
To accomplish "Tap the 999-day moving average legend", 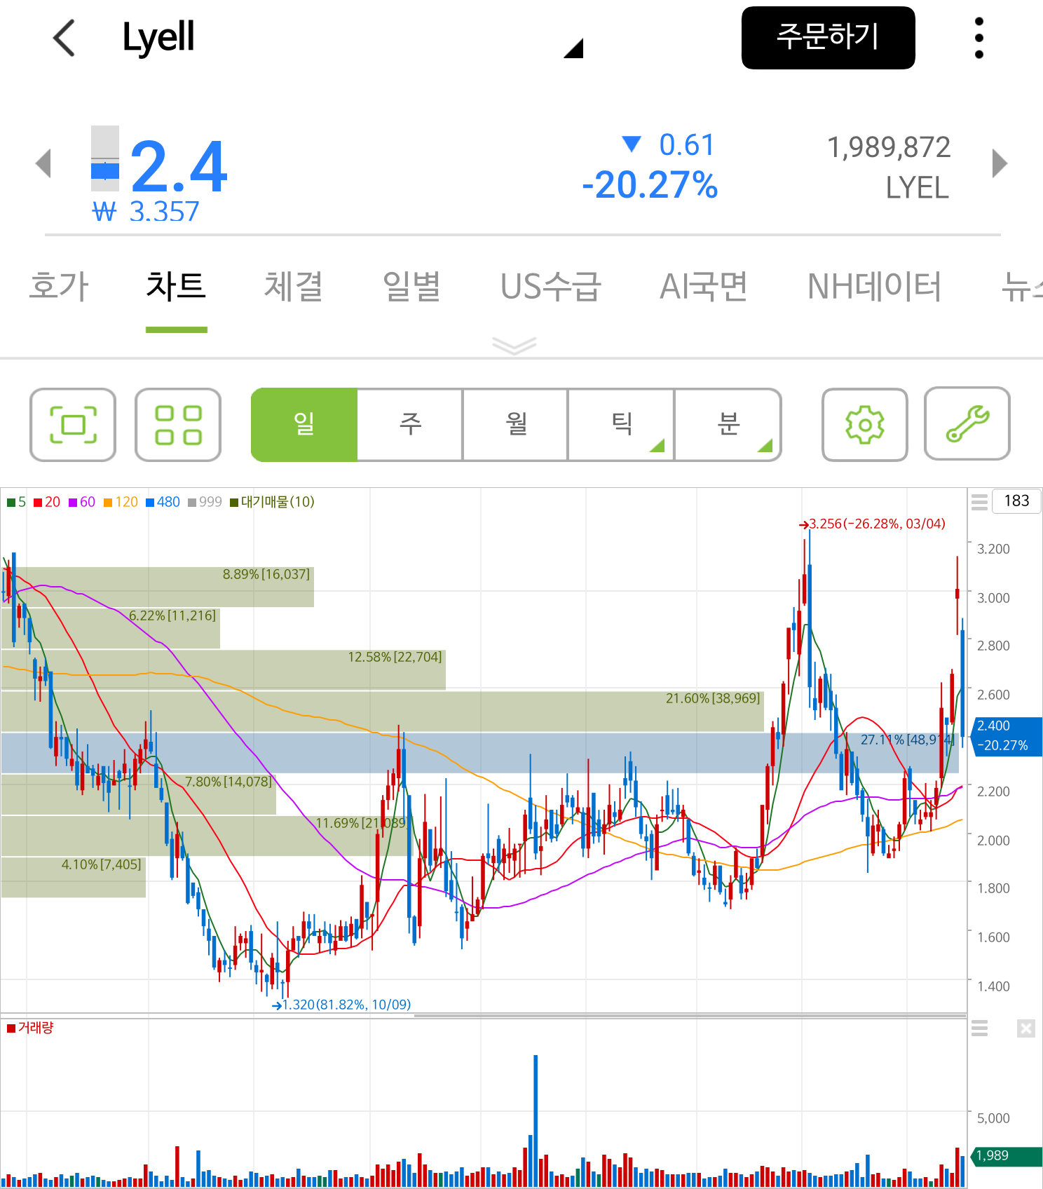I will tap(205, 502).
